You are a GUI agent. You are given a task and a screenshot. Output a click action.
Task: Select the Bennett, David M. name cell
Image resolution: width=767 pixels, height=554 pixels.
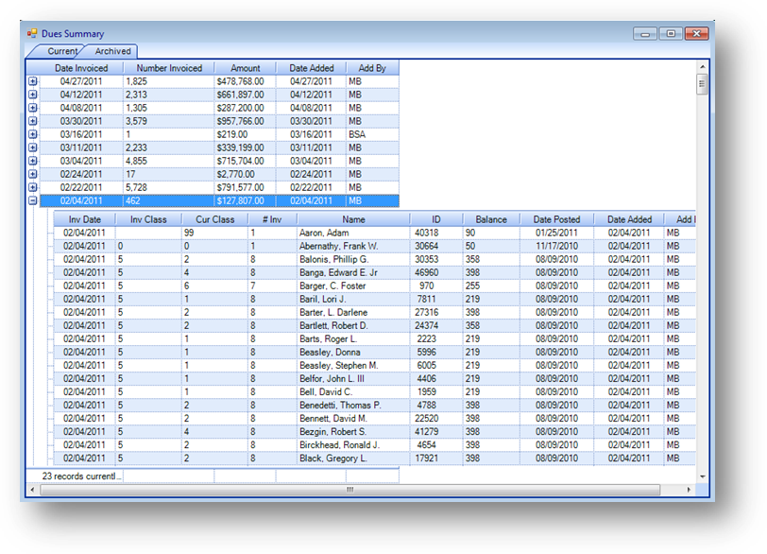[x=353, y=418]
